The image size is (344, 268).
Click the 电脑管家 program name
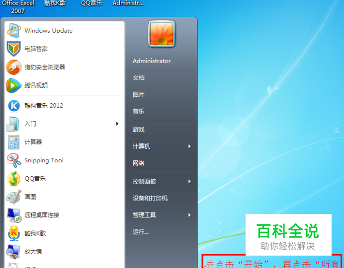[36, 49]
